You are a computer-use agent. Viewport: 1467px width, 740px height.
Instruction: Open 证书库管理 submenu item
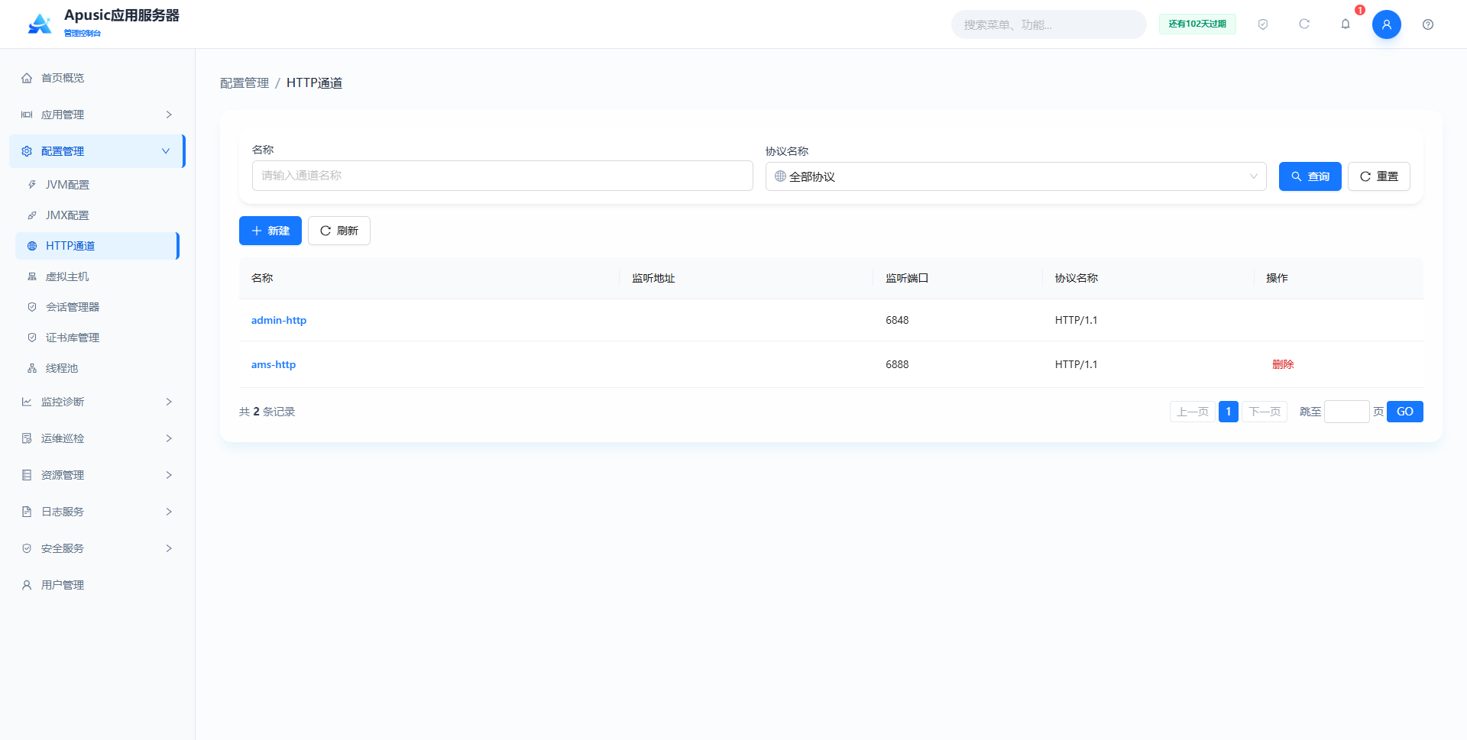click(x=98, y=338)
